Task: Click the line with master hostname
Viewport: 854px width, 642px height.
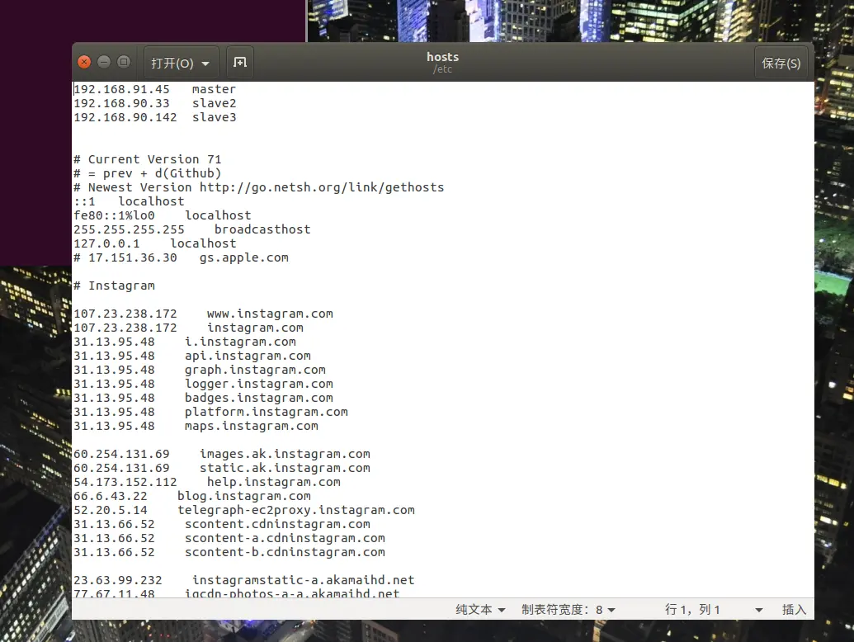Action: [154, 89]
